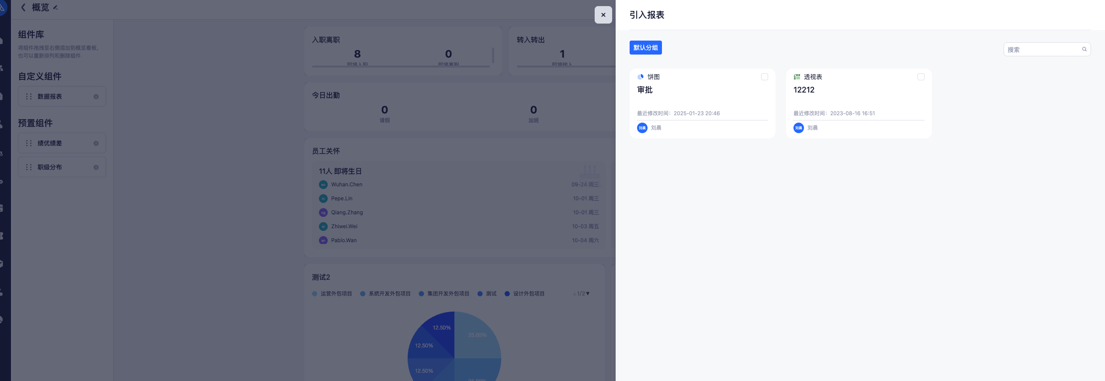Select the 职级分布 preset component

pyautogui.click(x=62, y=167)
